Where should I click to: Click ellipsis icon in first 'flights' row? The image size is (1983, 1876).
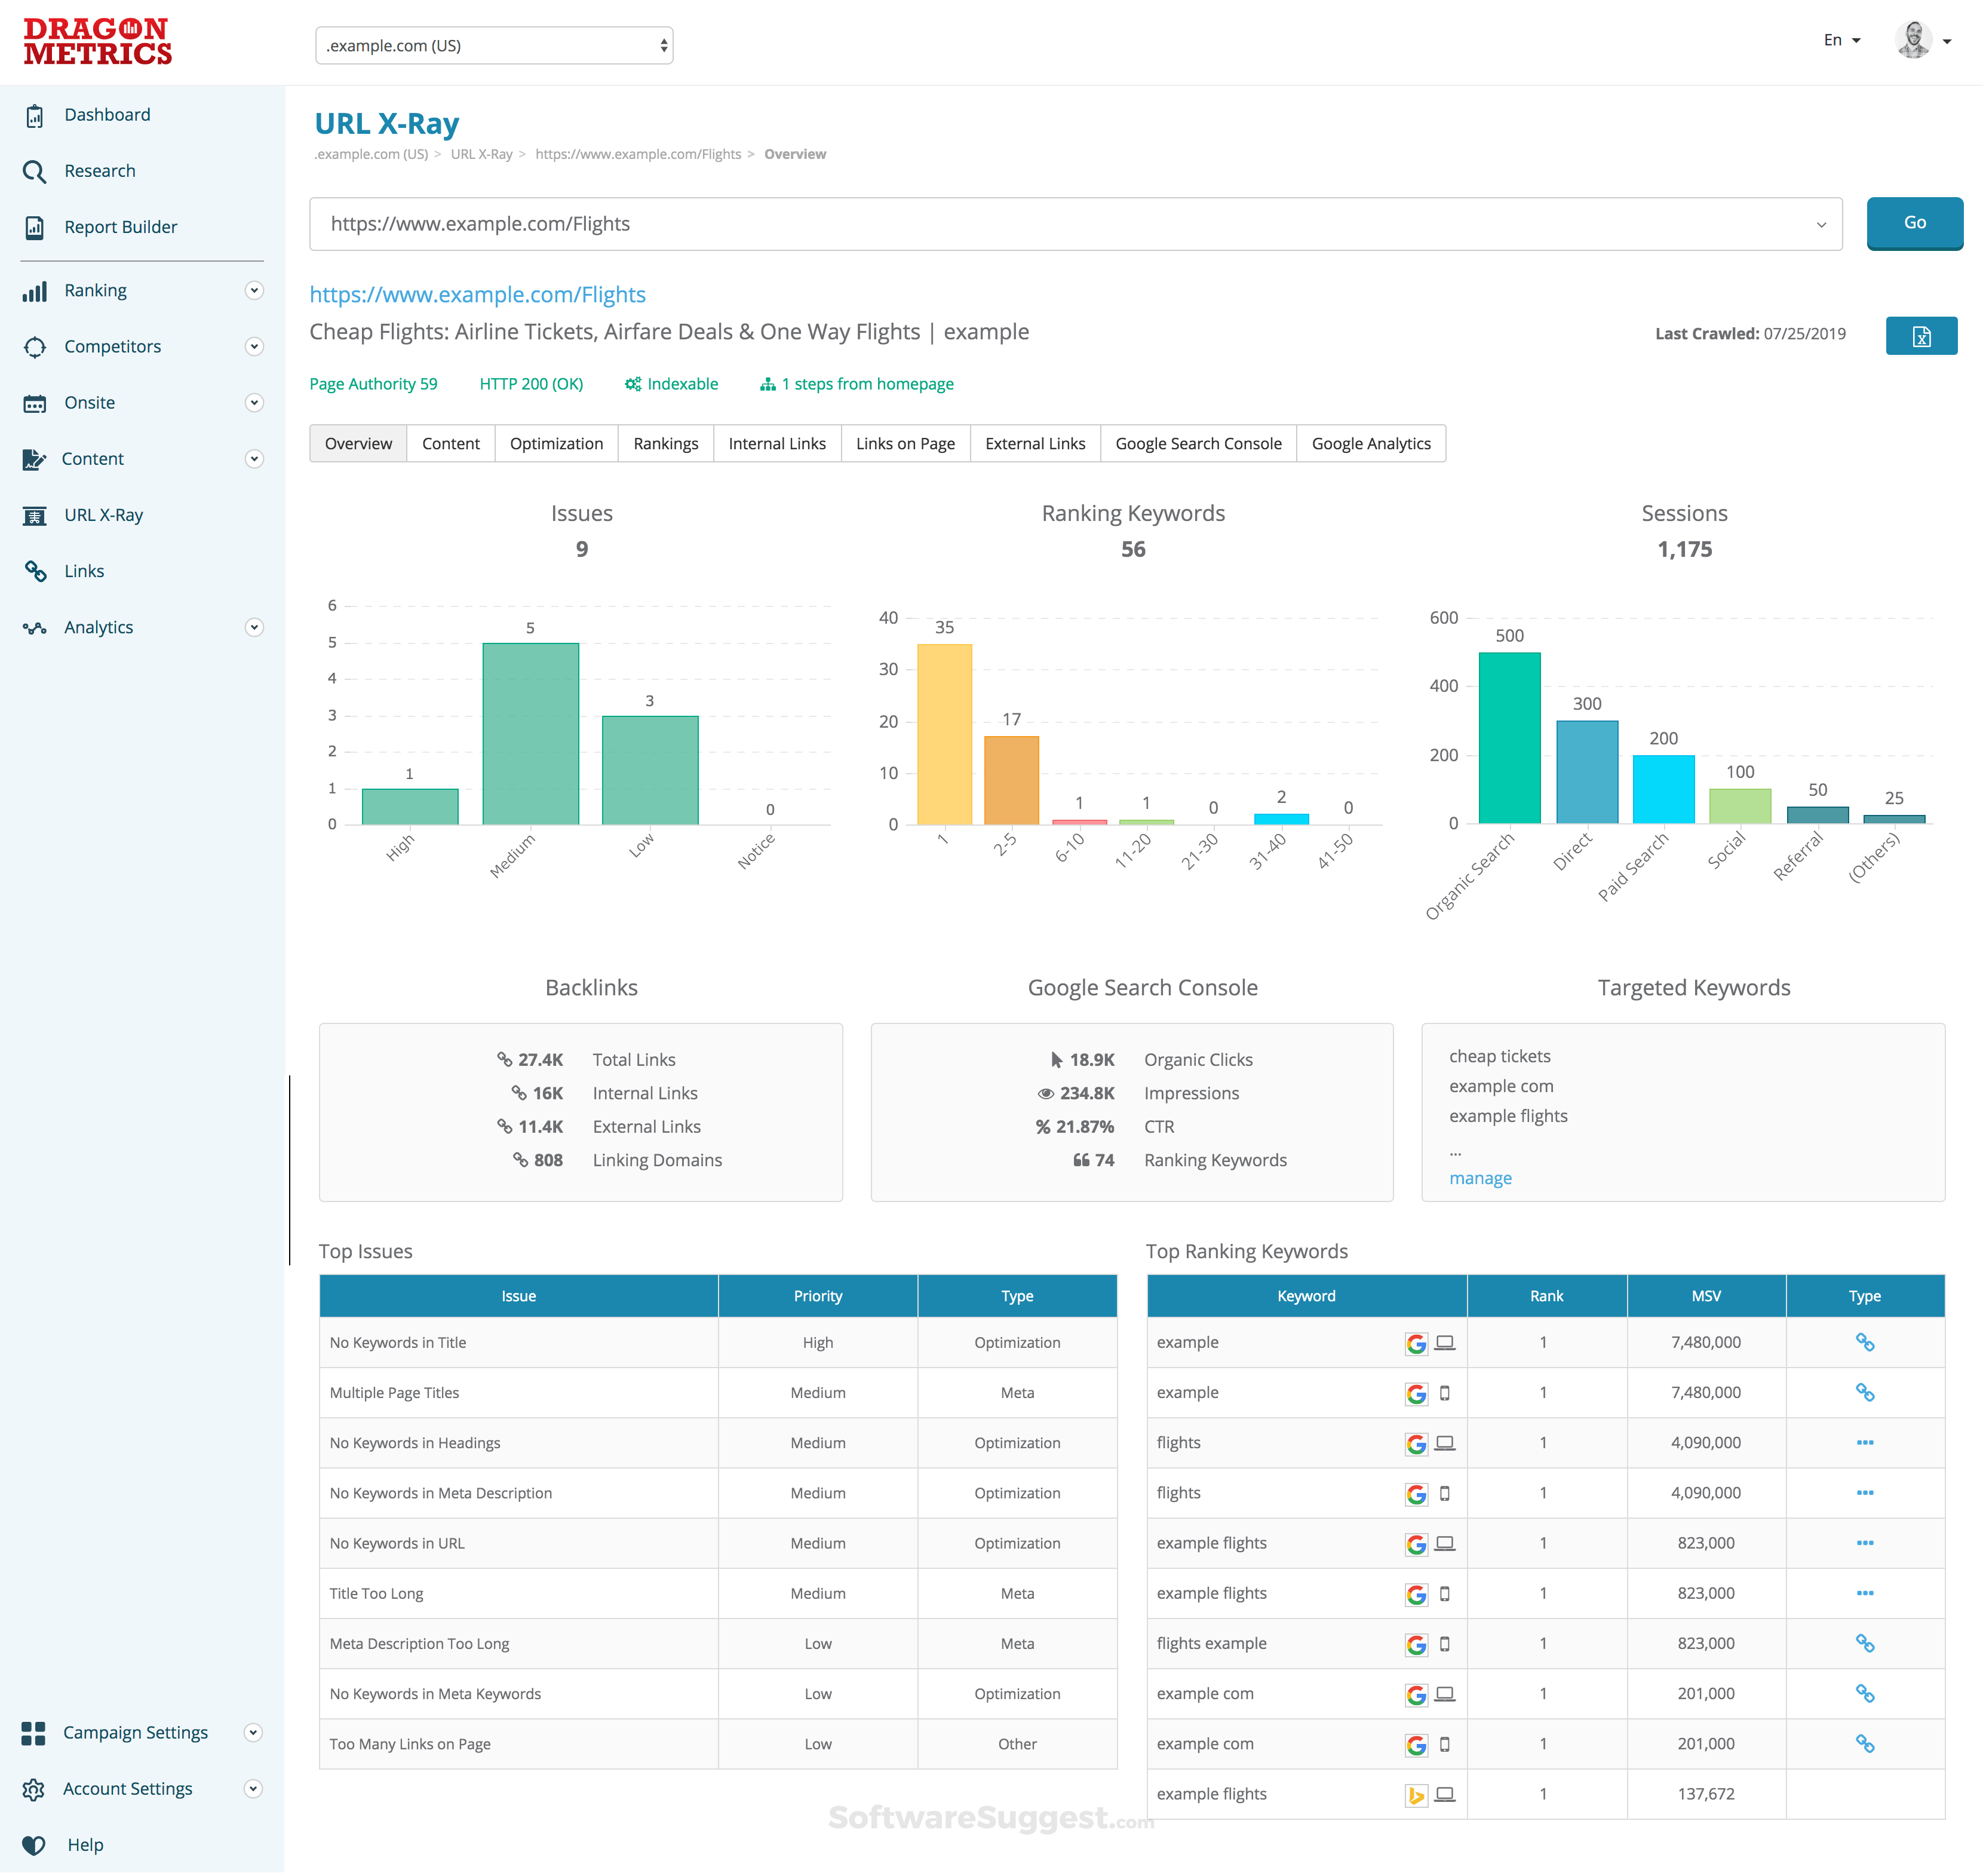pos(1864,1442)
